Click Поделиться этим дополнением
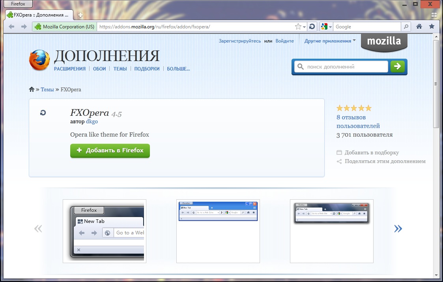Screen dimensions: 443x282 click(381, 161)
